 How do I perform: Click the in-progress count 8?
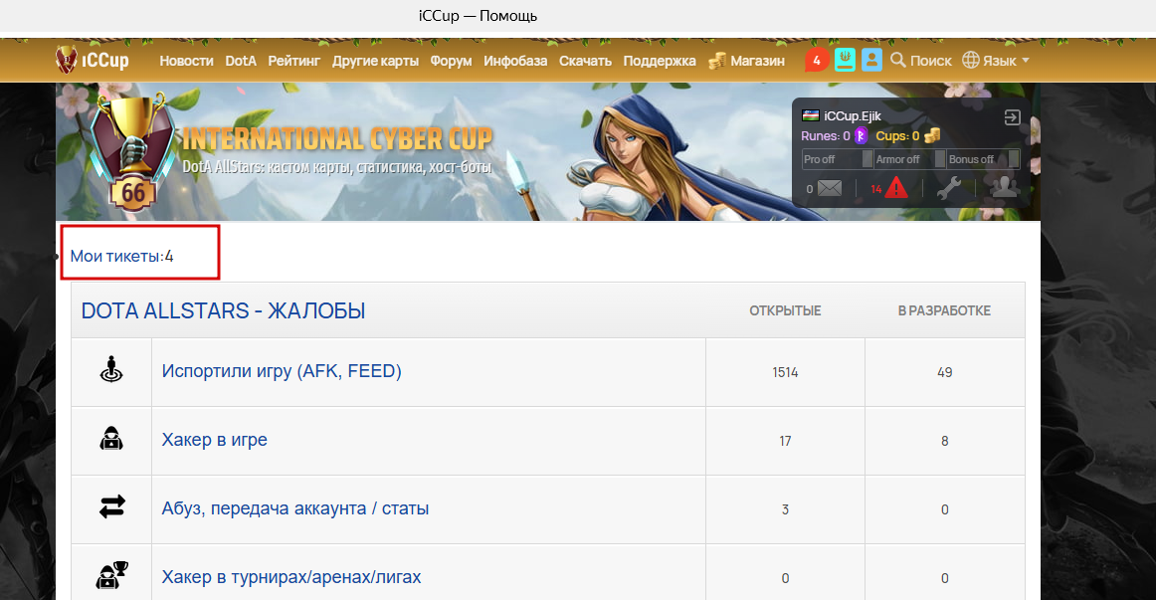[944, 441]
